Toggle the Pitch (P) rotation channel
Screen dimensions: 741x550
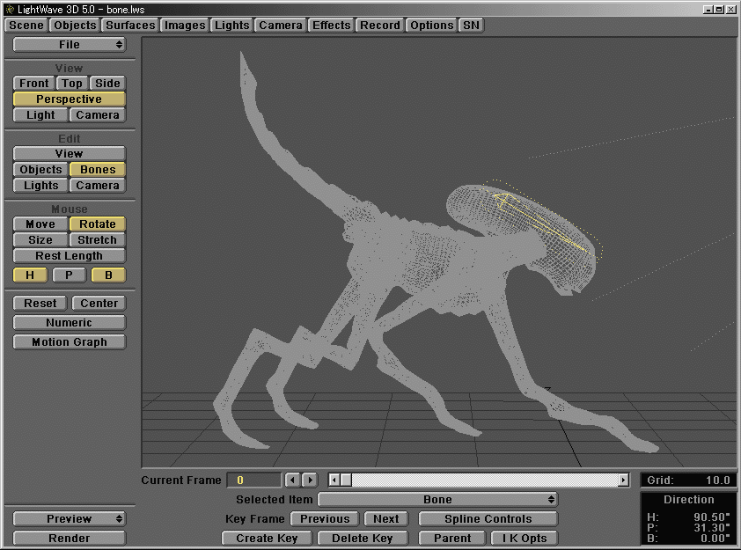click(68, 275)
